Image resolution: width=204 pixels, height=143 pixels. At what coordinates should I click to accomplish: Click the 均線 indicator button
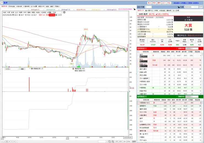pyautogui.click(x=4, y=12)
